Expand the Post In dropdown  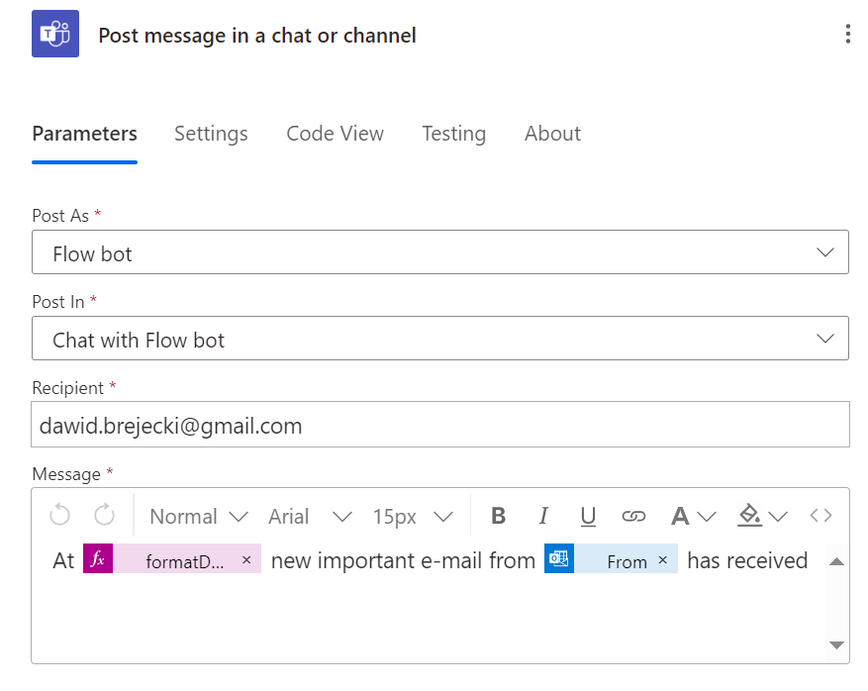[x=439, y=339]
